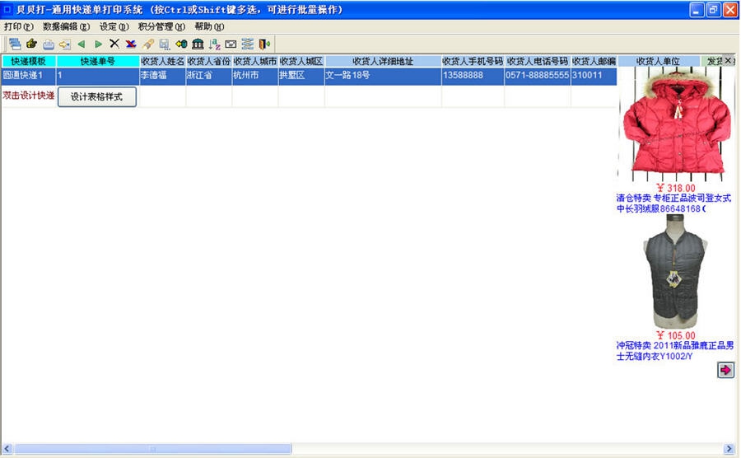Select the 0571-88885555 phone cell
741x458 pixels.
538,76
